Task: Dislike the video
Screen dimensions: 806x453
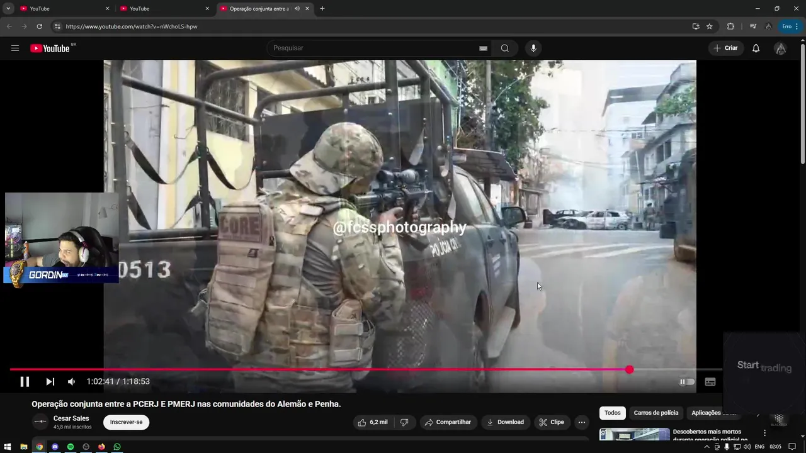Action: (404, 422)
